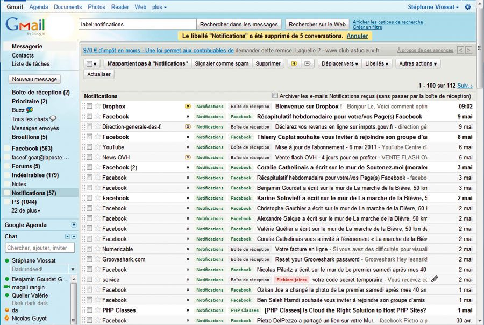Mark selection as important with yellow plus button
This screenshot has width=484, height=325.
294,63
